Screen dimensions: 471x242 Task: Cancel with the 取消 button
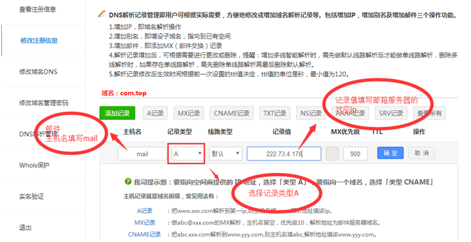pos(421,153)
